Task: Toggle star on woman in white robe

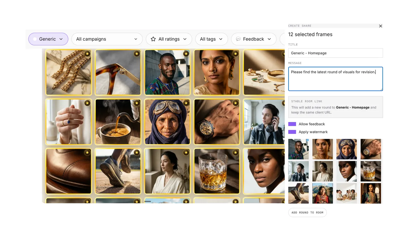Action: tap(186, 152)
